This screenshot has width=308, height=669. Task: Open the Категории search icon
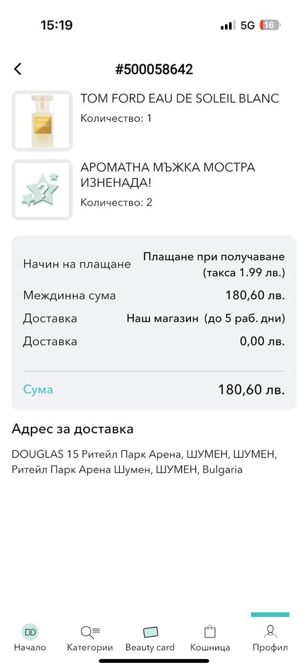click(90, 632)
